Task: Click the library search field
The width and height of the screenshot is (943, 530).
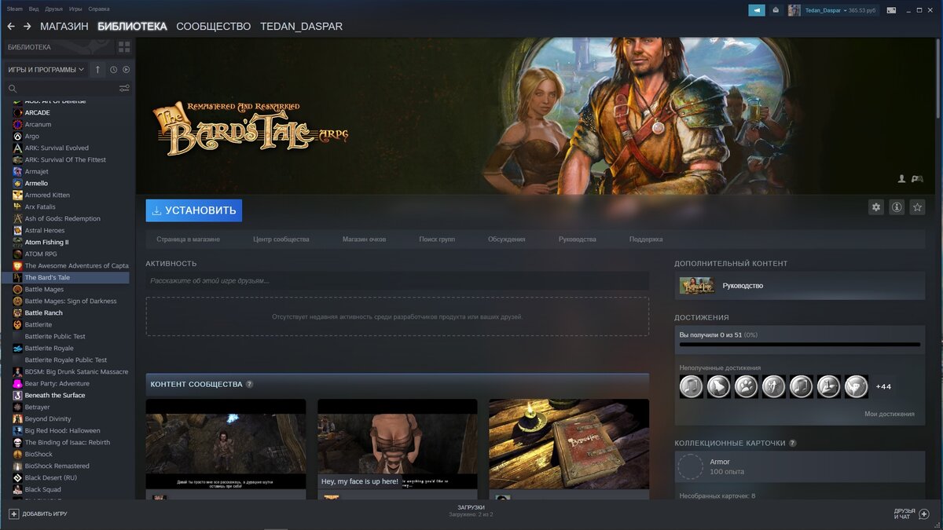Action: [67, 89]
